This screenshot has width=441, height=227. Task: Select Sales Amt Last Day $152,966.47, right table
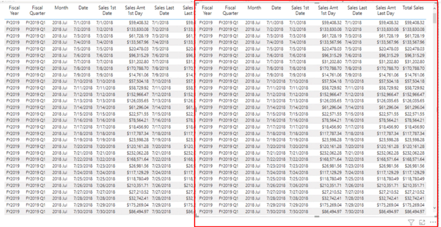(387, 94)
